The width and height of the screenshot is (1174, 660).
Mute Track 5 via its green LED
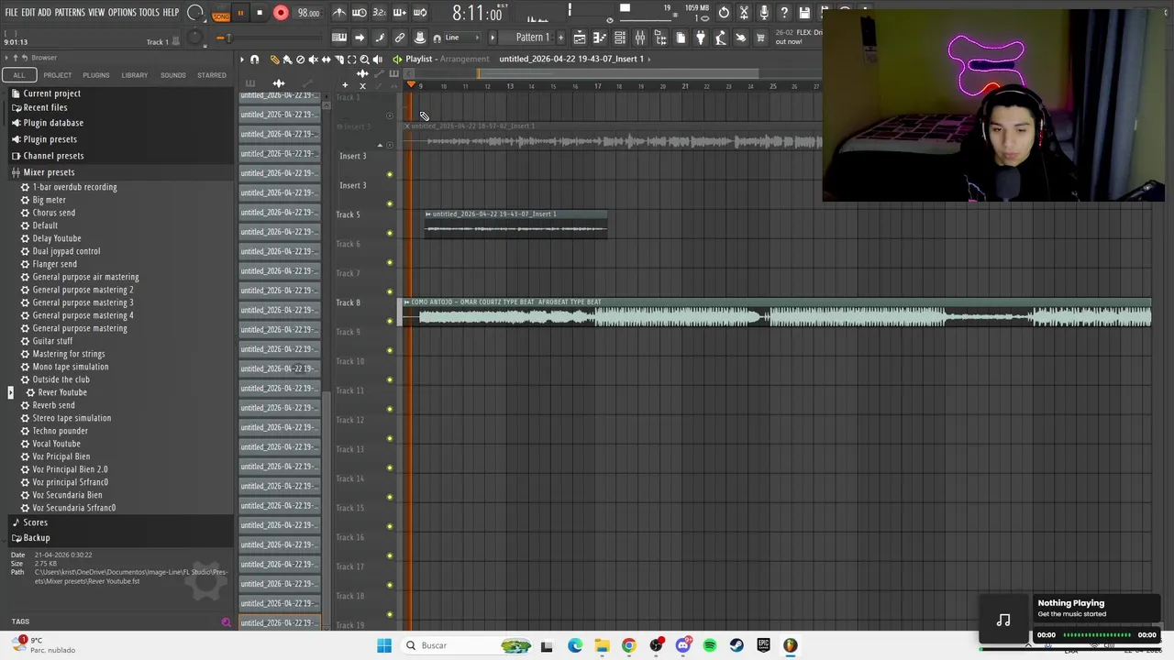pyautogui.click(x=390, y=233)
